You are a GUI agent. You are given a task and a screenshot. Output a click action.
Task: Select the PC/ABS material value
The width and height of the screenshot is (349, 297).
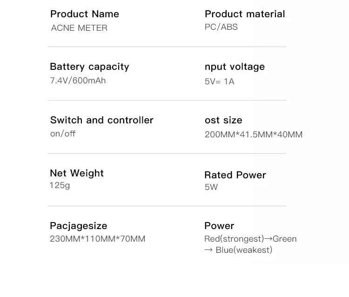click(221, 27)
